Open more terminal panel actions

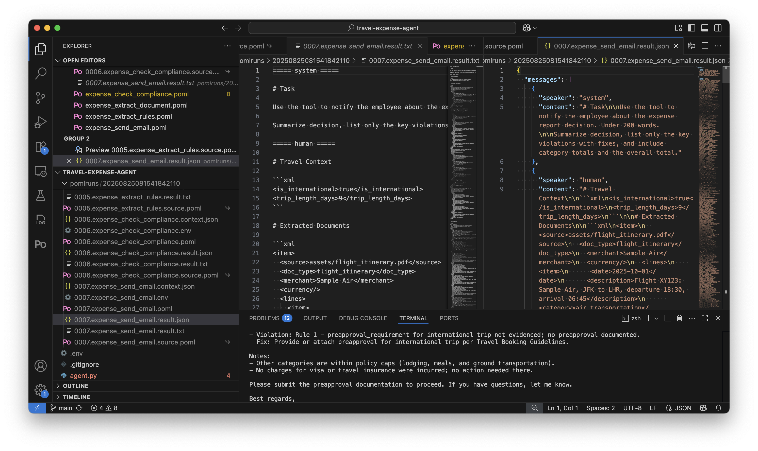(692, 318)
